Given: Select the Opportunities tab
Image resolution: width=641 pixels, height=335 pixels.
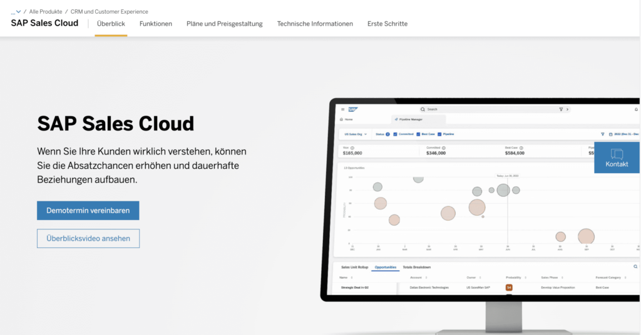Looking at the screenshot, I should (x=386, y=267).
